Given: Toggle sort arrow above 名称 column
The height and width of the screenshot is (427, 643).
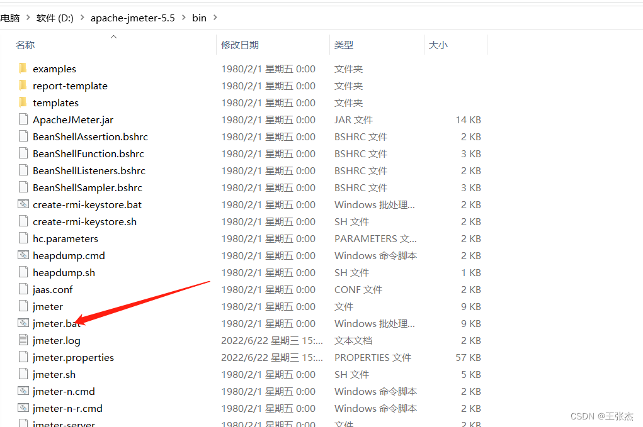Looking at the screenshot, I should (x=113, y=37).
